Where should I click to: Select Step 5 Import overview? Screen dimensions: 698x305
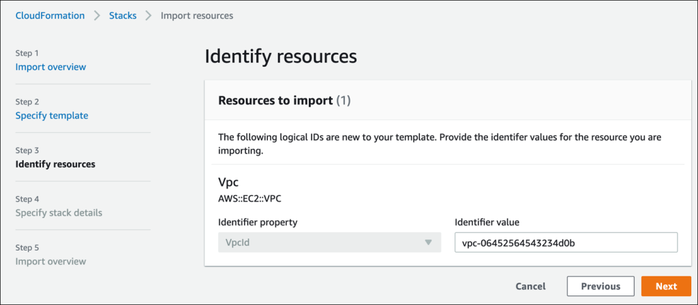50,261
